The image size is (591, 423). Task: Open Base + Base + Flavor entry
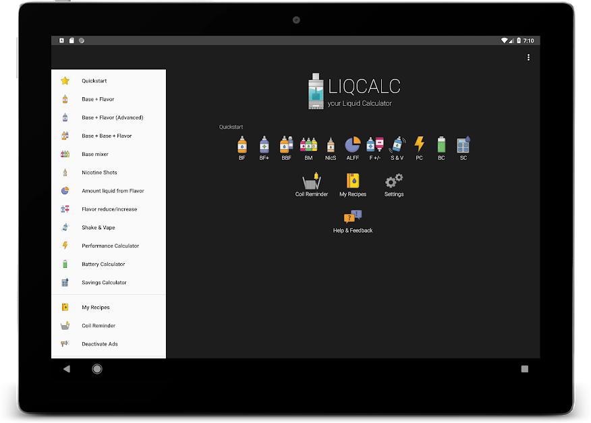(109, 136)
